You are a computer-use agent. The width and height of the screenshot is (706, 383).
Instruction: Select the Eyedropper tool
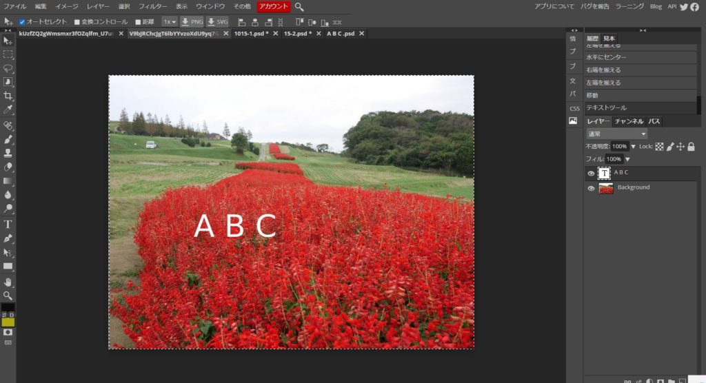[8, 110]
